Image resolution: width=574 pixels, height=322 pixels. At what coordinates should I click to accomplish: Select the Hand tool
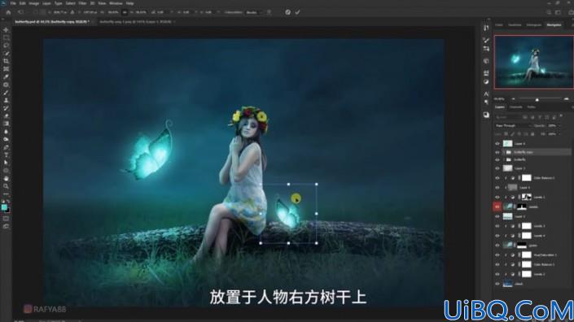pos(6,178)
